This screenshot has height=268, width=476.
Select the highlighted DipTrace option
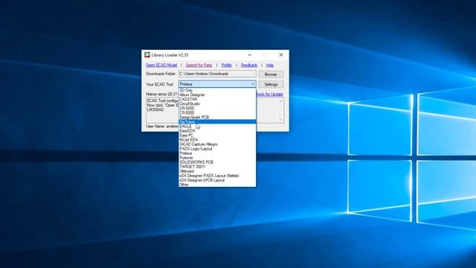(x=217, y=121)
